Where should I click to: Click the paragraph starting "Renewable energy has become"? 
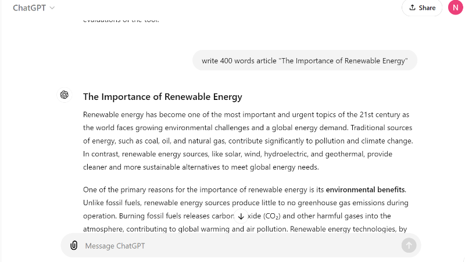click(x=248, y=141)
